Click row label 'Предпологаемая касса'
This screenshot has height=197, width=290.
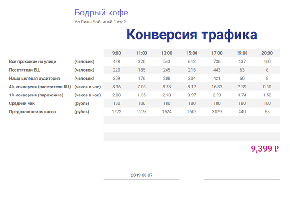pyautogui.click(x=32, y=112)
